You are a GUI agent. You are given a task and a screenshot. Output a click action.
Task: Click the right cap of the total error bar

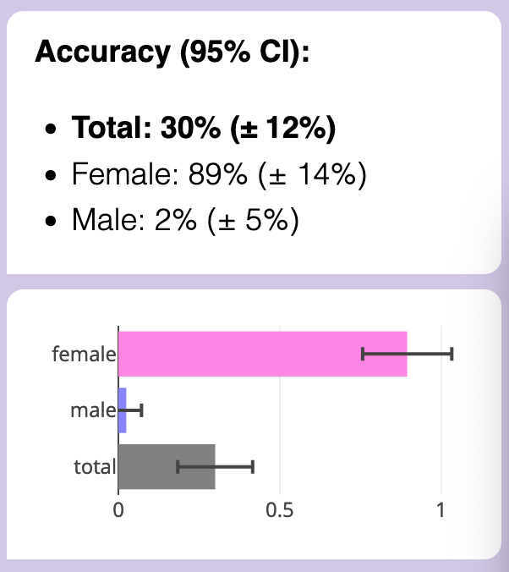click(253, 466)
